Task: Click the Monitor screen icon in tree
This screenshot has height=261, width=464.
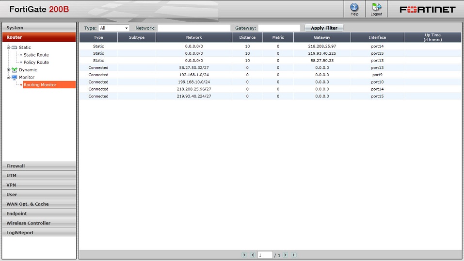Action: point(14,77)
